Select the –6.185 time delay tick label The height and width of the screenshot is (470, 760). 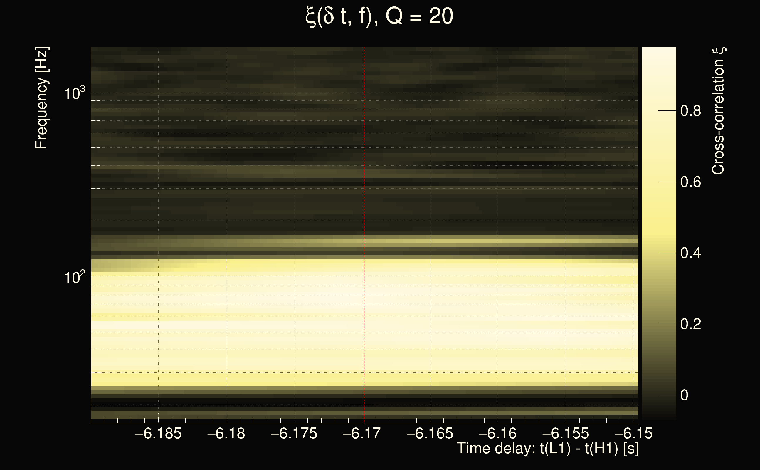pyautogui.click(x=158, y=433)
